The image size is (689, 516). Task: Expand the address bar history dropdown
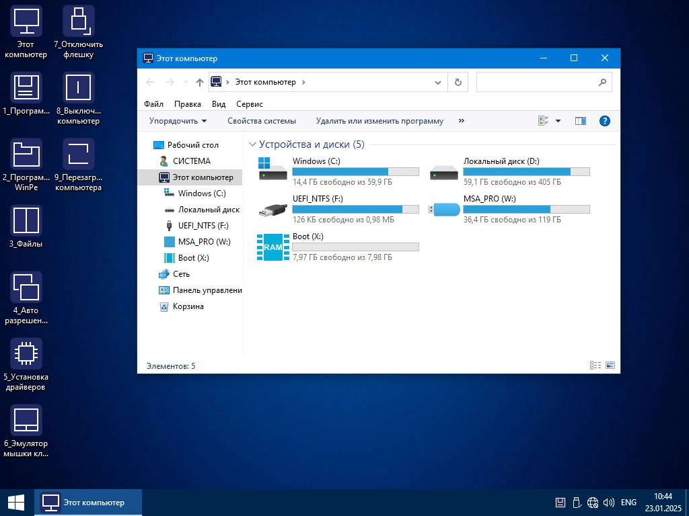pos(438,82)
